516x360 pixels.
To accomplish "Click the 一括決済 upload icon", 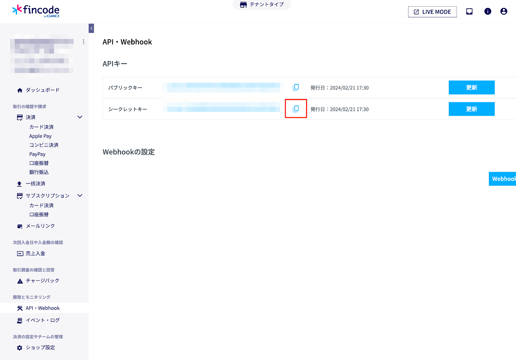I will tap(19, 184).
